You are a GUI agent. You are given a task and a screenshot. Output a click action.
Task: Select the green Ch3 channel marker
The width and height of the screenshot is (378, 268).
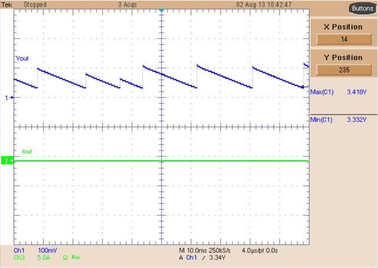click(x=7, y=160)
